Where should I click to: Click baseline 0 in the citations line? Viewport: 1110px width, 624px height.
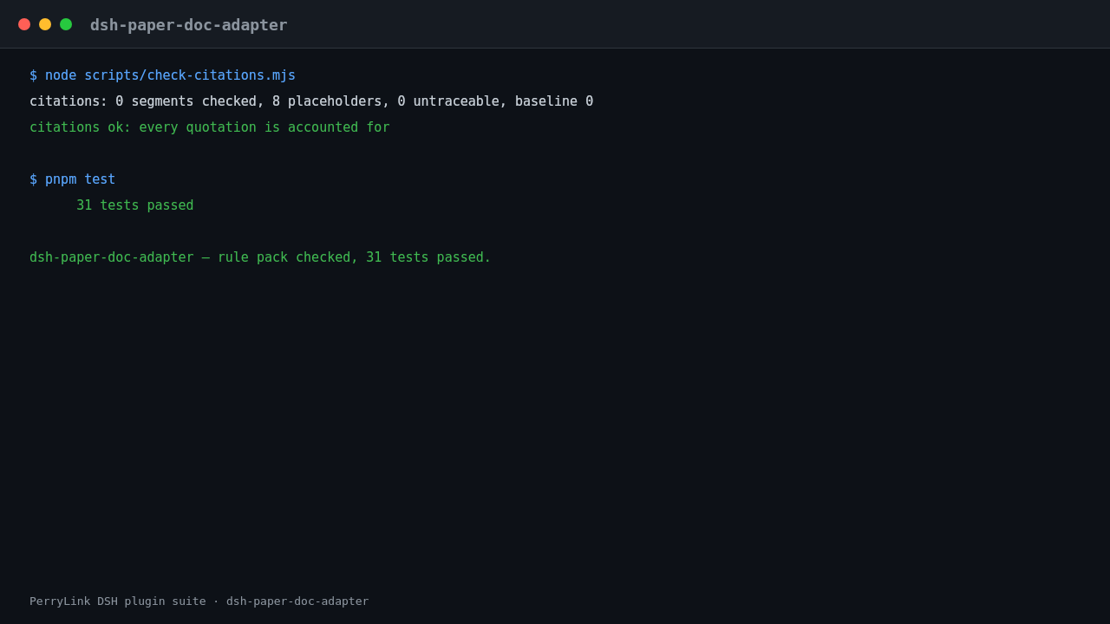point(554,101)
